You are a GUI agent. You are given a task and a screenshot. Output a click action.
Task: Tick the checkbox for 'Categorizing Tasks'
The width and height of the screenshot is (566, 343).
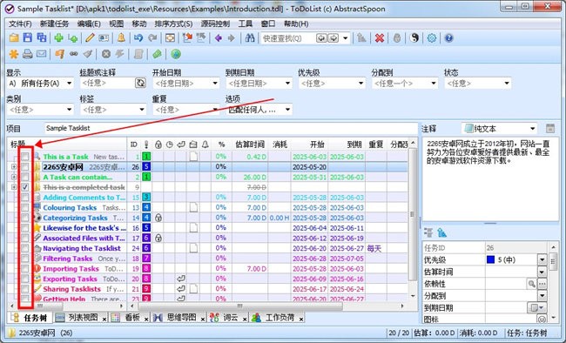25,218
